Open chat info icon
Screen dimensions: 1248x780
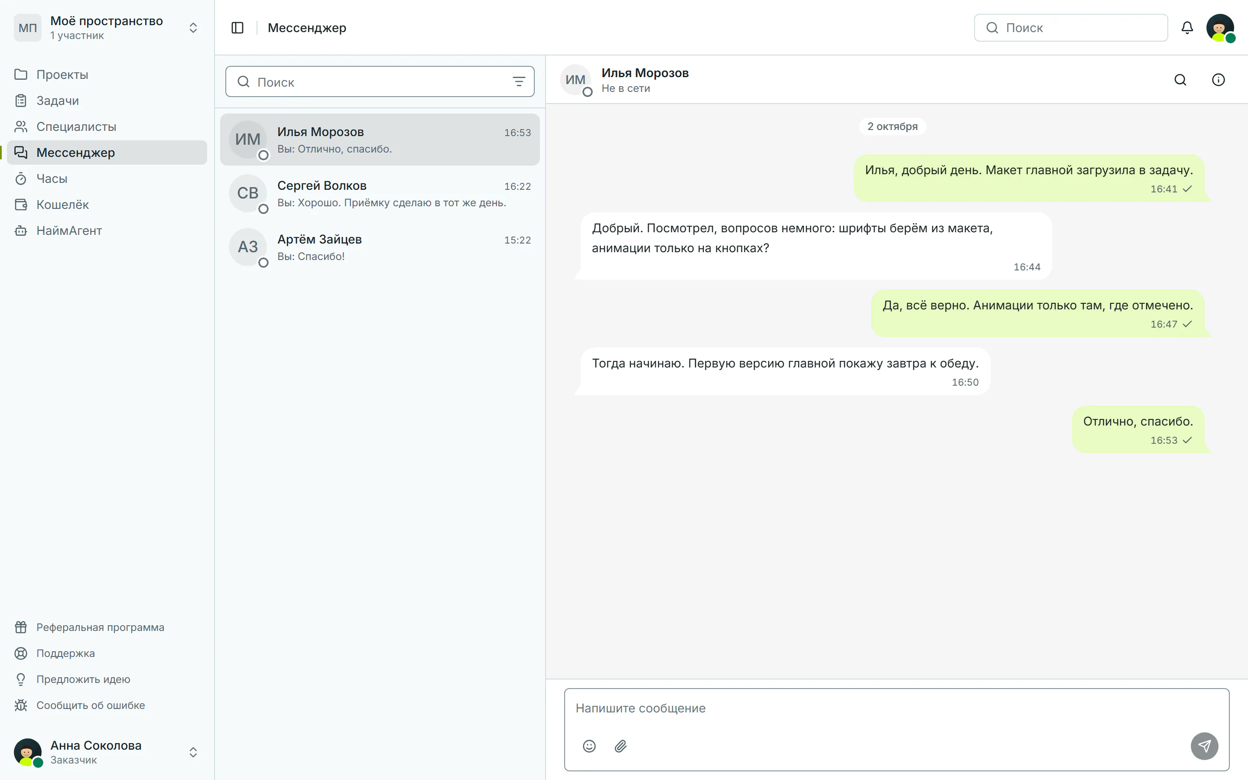[1218, 80]
